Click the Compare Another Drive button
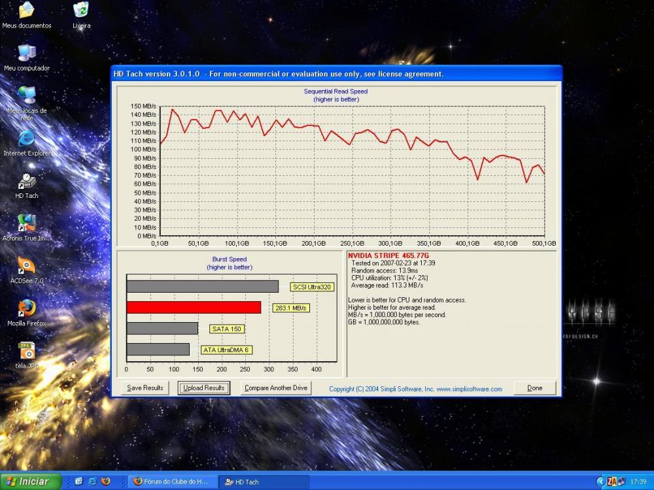Image resolution: width=654 pixels, height=490 pixels. (x=275, y=388)
